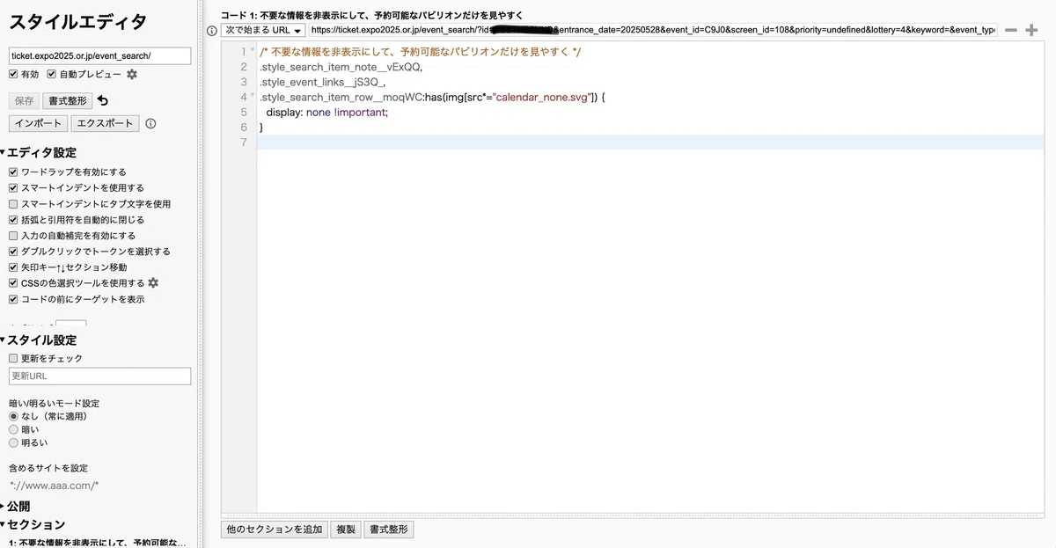Select 明るい mode radio button
The image size is (1056, 548).
pos(13,442)
